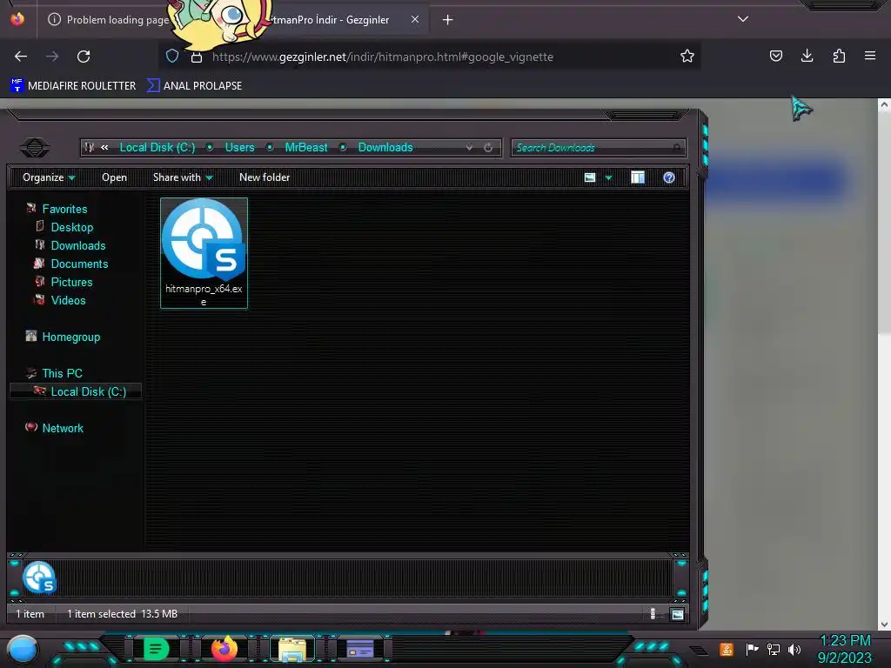Switch to large icons view in status bar
The width and height of the screenshot is (891, 668).
pyautogui.click(x=677, y=614)
